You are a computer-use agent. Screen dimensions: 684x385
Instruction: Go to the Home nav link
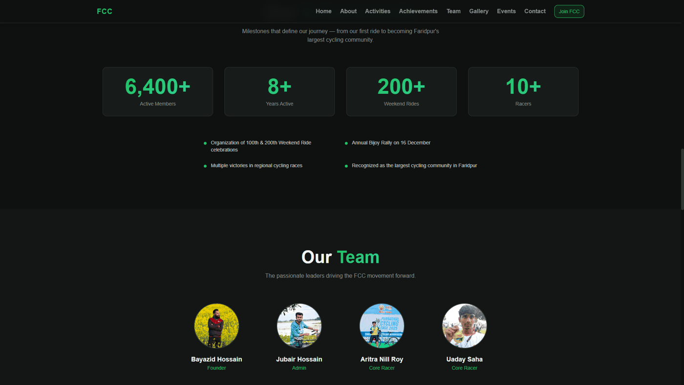coord(323,11)
